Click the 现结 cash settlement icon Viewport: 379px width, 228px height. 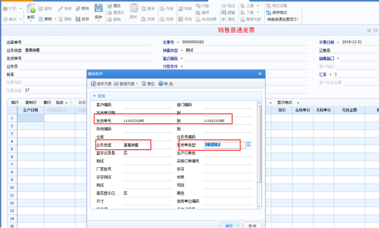point(181,8)
